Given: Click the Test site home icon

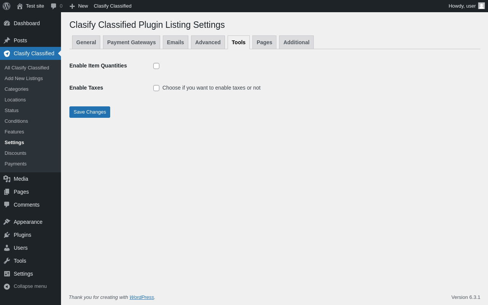Looking at the screenshot, I should [x=20, y=6].
